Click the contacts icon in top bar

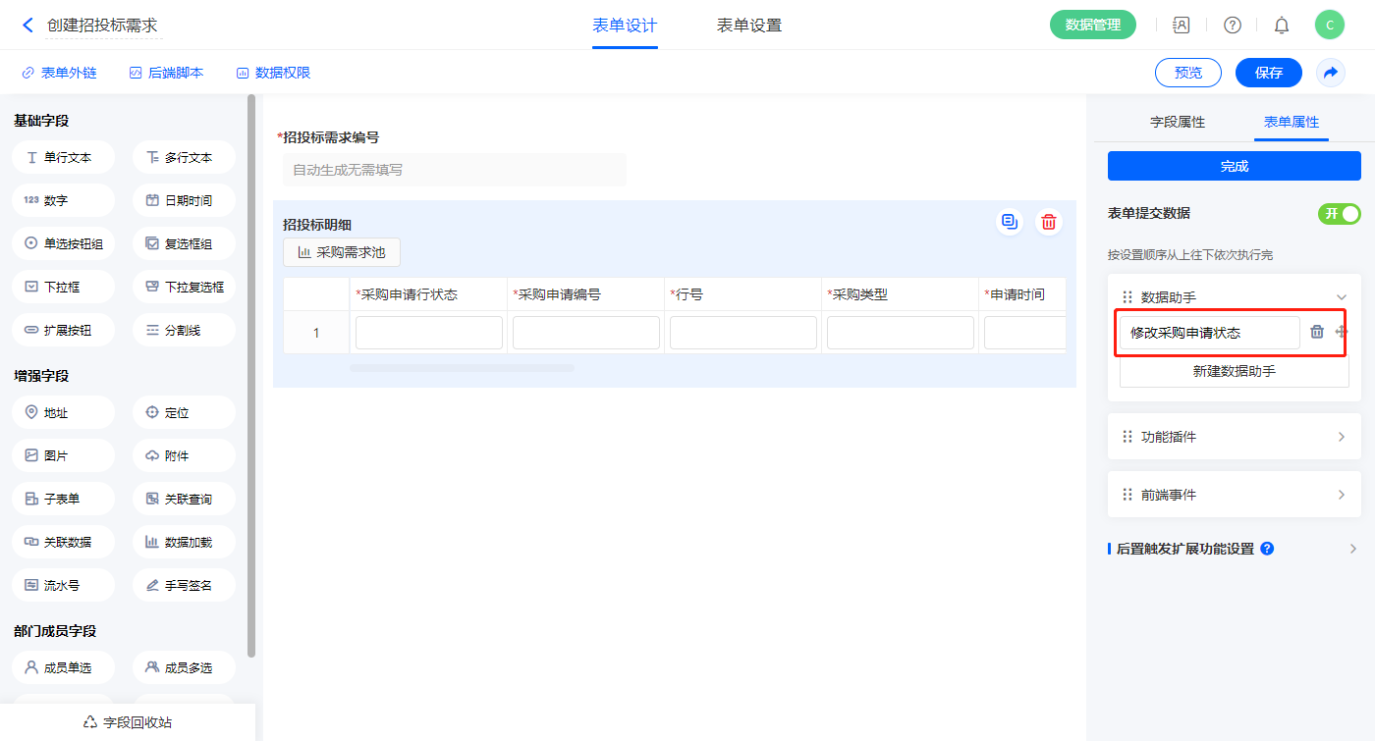click(x=1182, y=26)
